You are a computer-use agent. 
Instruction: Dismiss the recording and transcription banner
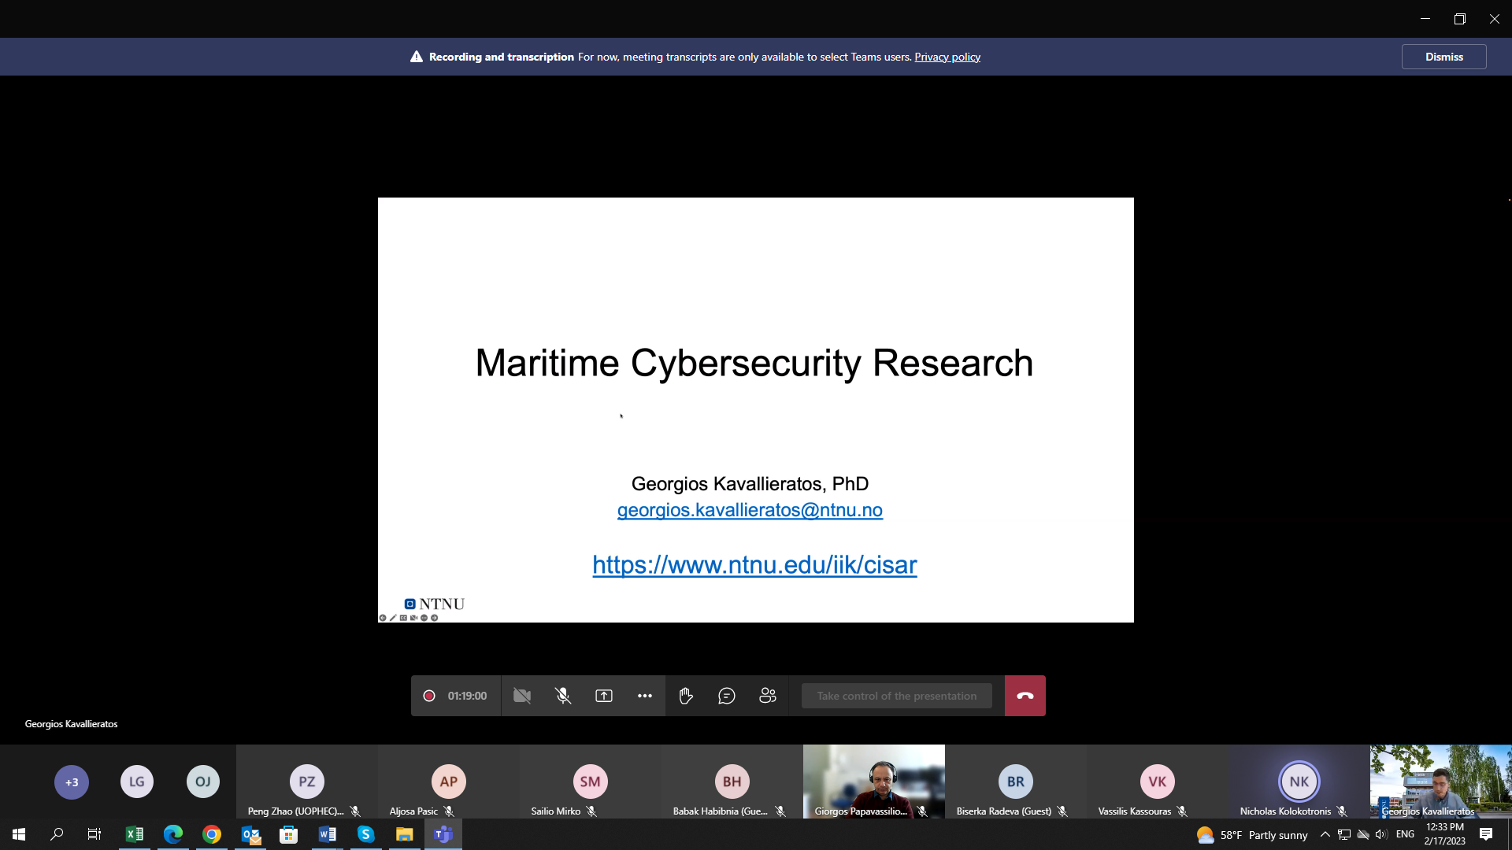[1443, 57]
